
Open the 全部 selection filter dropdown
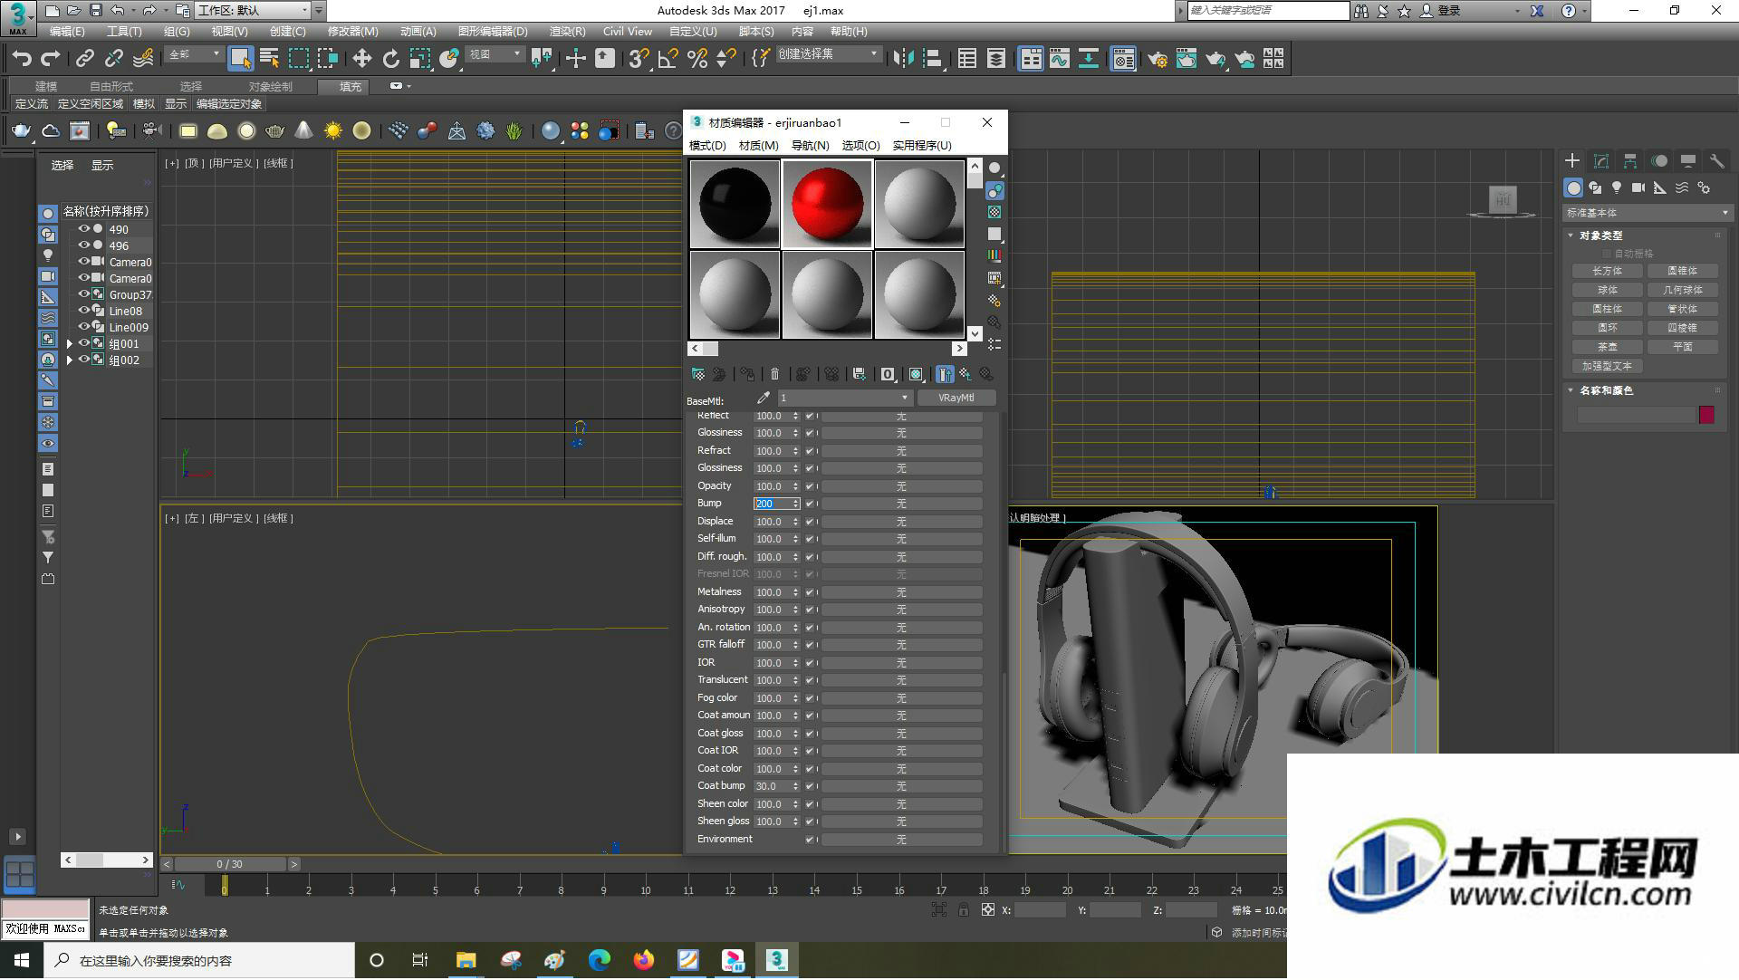tap(194, 54)
